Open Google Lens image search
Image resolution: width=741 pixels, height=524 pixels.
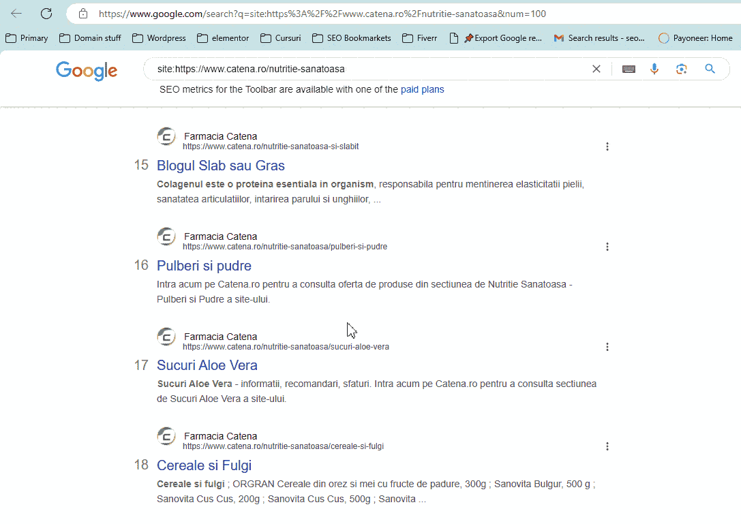point(681,69)
